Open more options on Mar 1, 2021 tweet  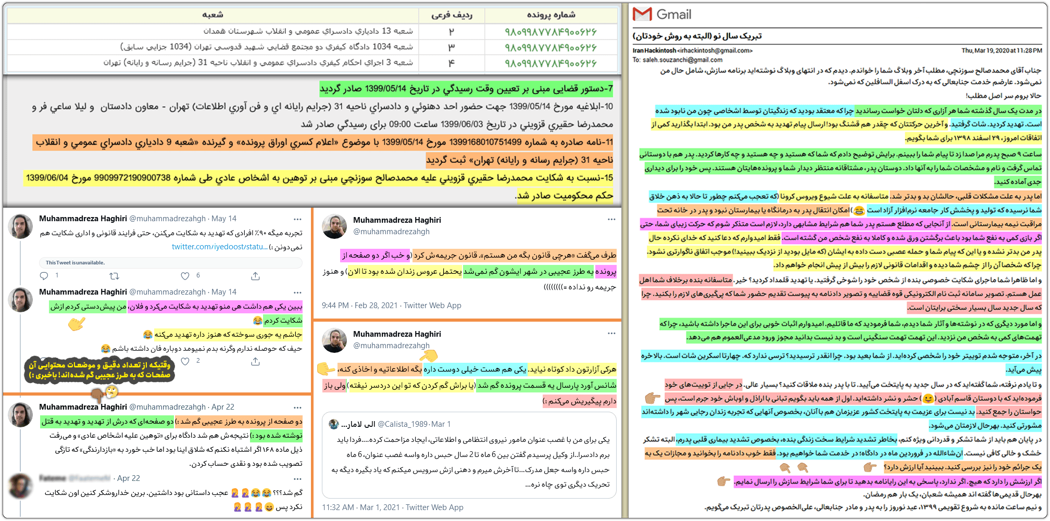tap(611, 334)
